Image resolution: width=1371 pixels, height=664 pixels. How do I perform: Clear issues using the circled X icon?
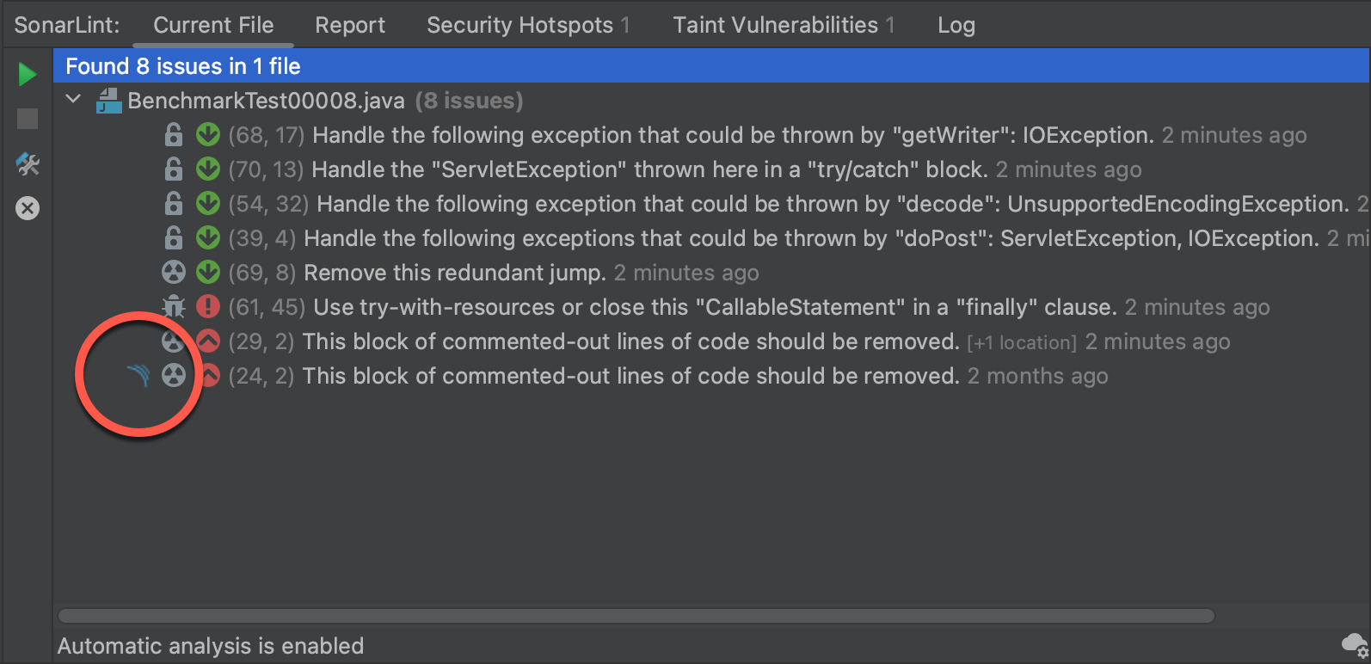tap(27, 207)
